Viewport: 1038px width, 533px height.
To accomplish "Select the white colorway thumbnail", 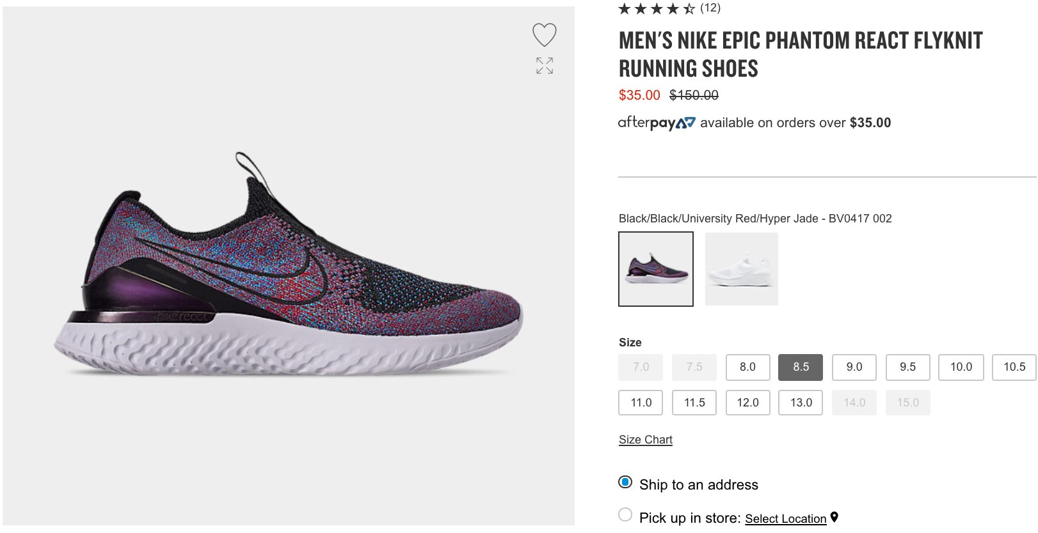I will tap(742, 269).
